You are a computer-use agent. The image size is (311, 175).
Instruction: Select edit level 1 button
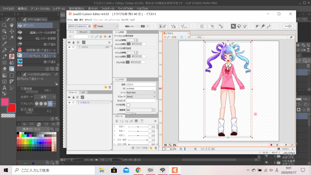click(x=138, y=26)
